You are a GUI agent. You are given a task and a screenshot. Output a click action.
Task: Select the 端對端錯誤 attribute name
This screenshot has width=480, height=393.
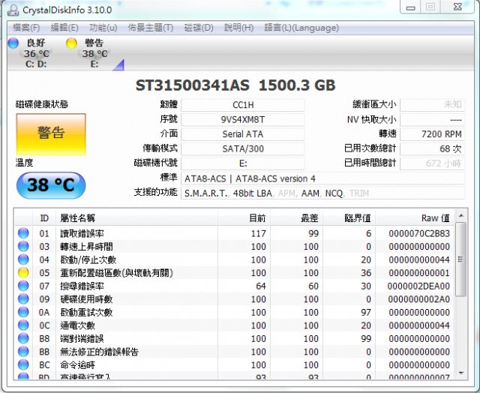point(82,339)
